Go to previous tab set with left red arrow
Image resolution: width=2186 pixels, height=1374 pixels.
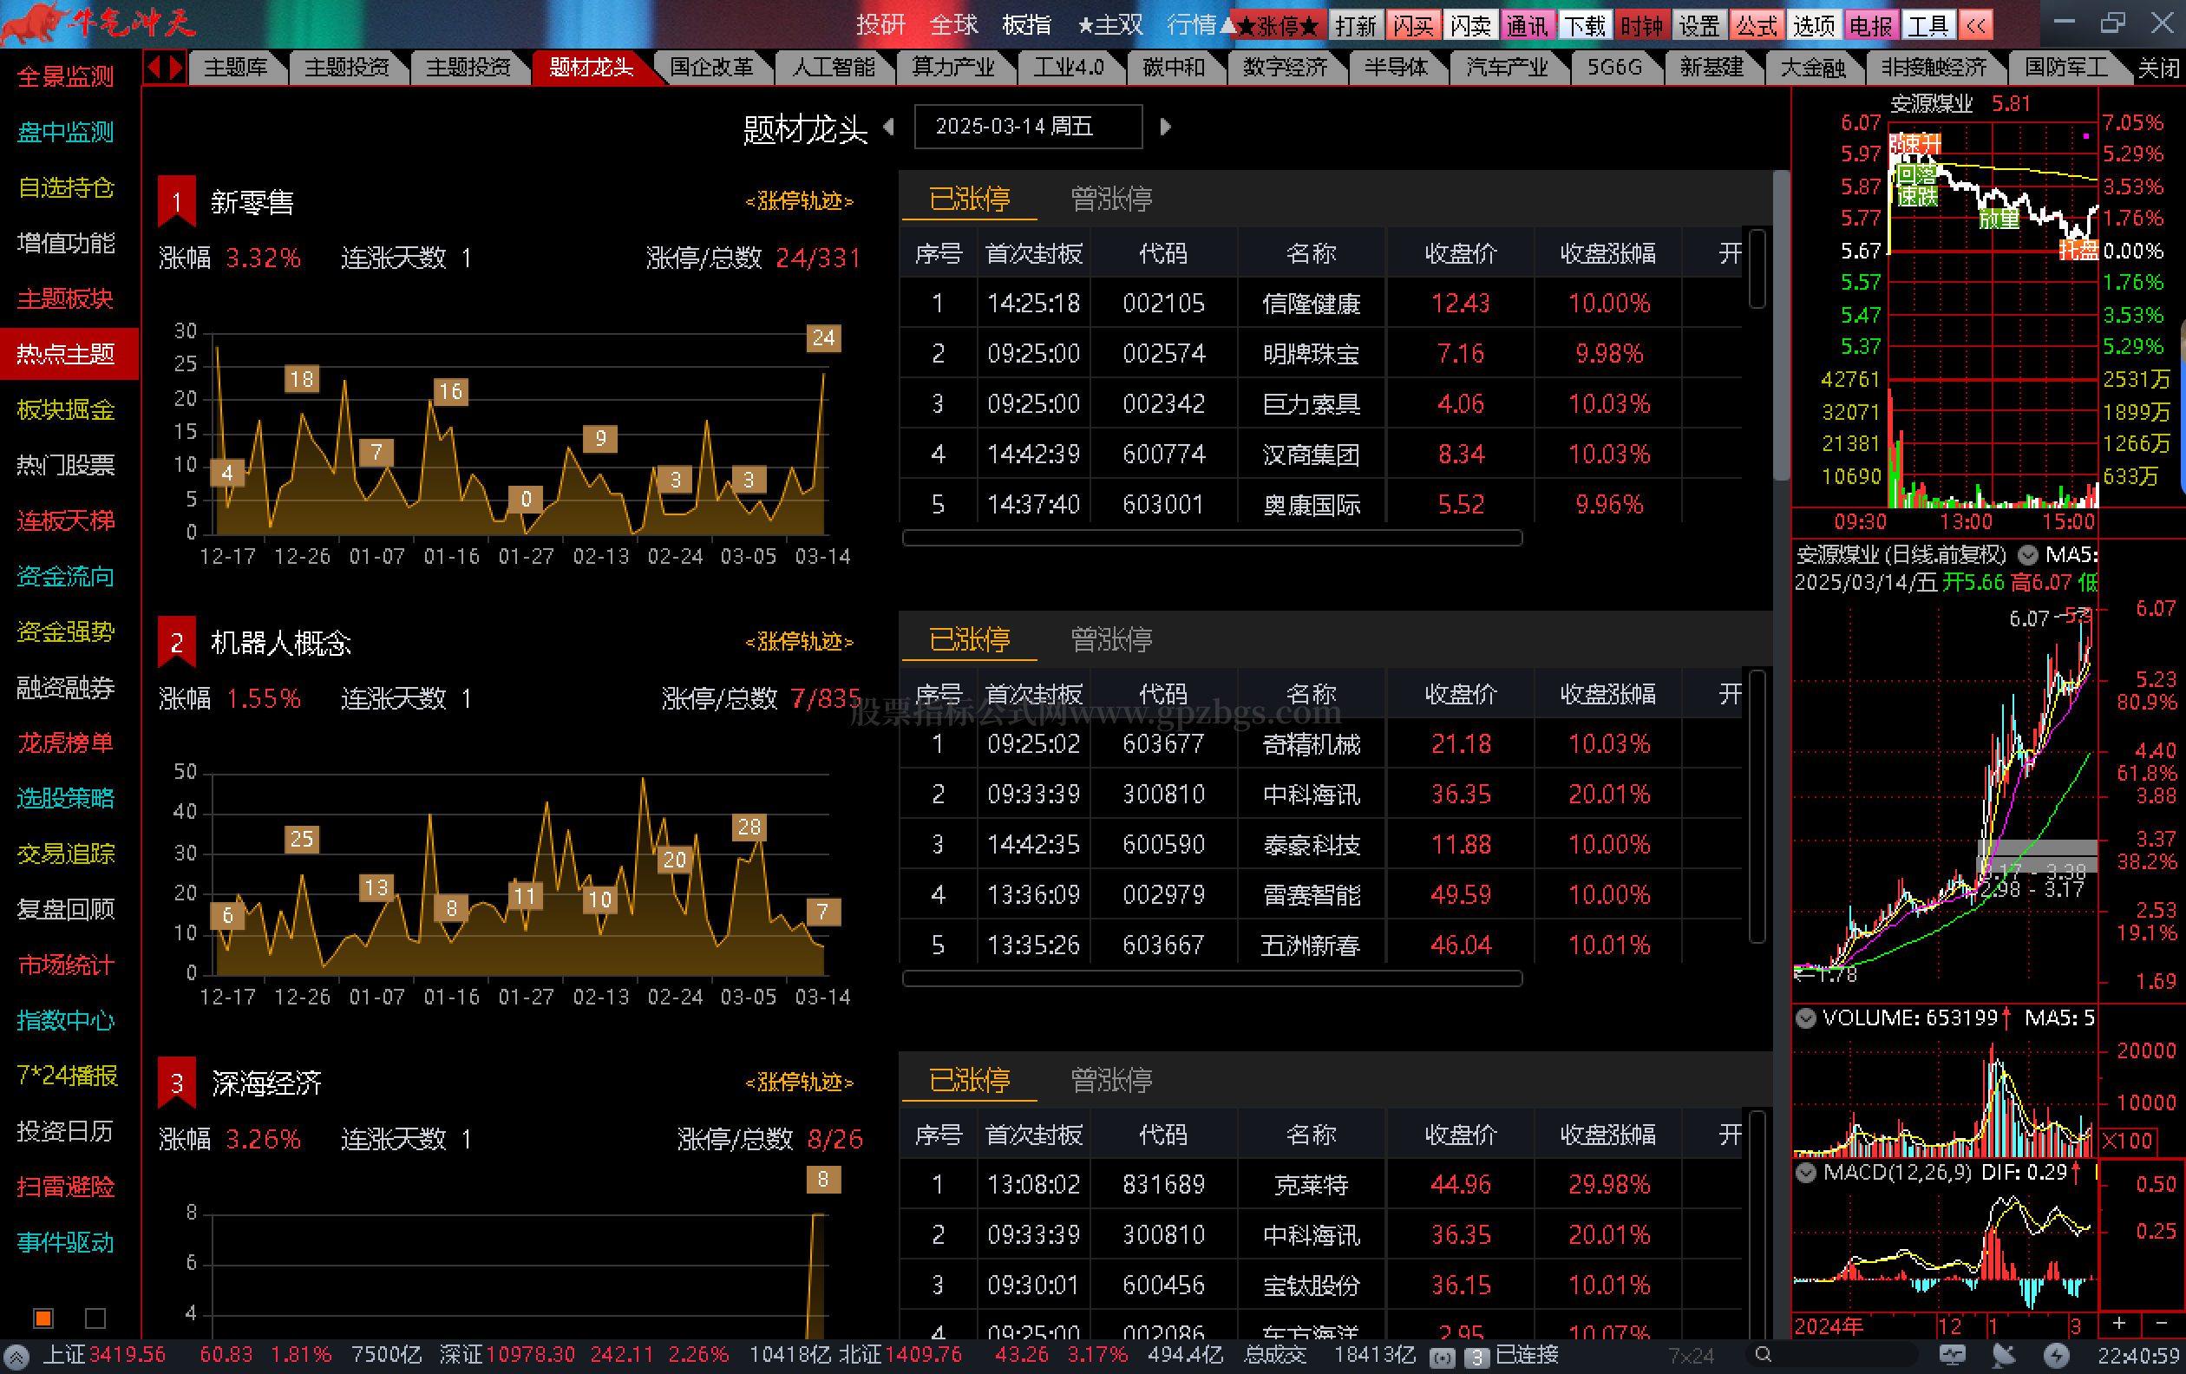(154, 67)
